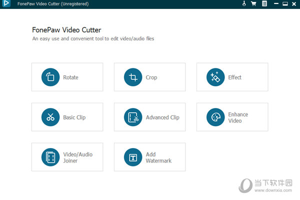Open the Advanced Clip label
The image size is (300, 200).
[x=162, y=117]
